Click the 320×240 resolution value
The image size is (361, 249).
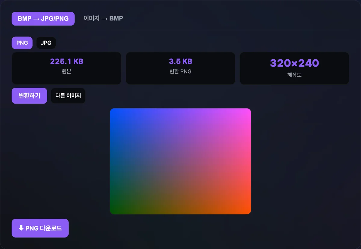point(294,63)
